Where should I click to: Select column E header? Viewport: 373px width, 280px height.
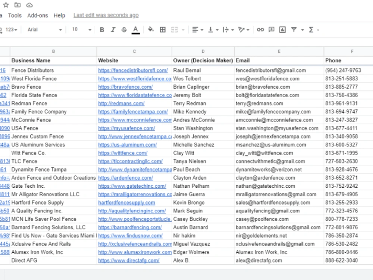coord(279,52)
